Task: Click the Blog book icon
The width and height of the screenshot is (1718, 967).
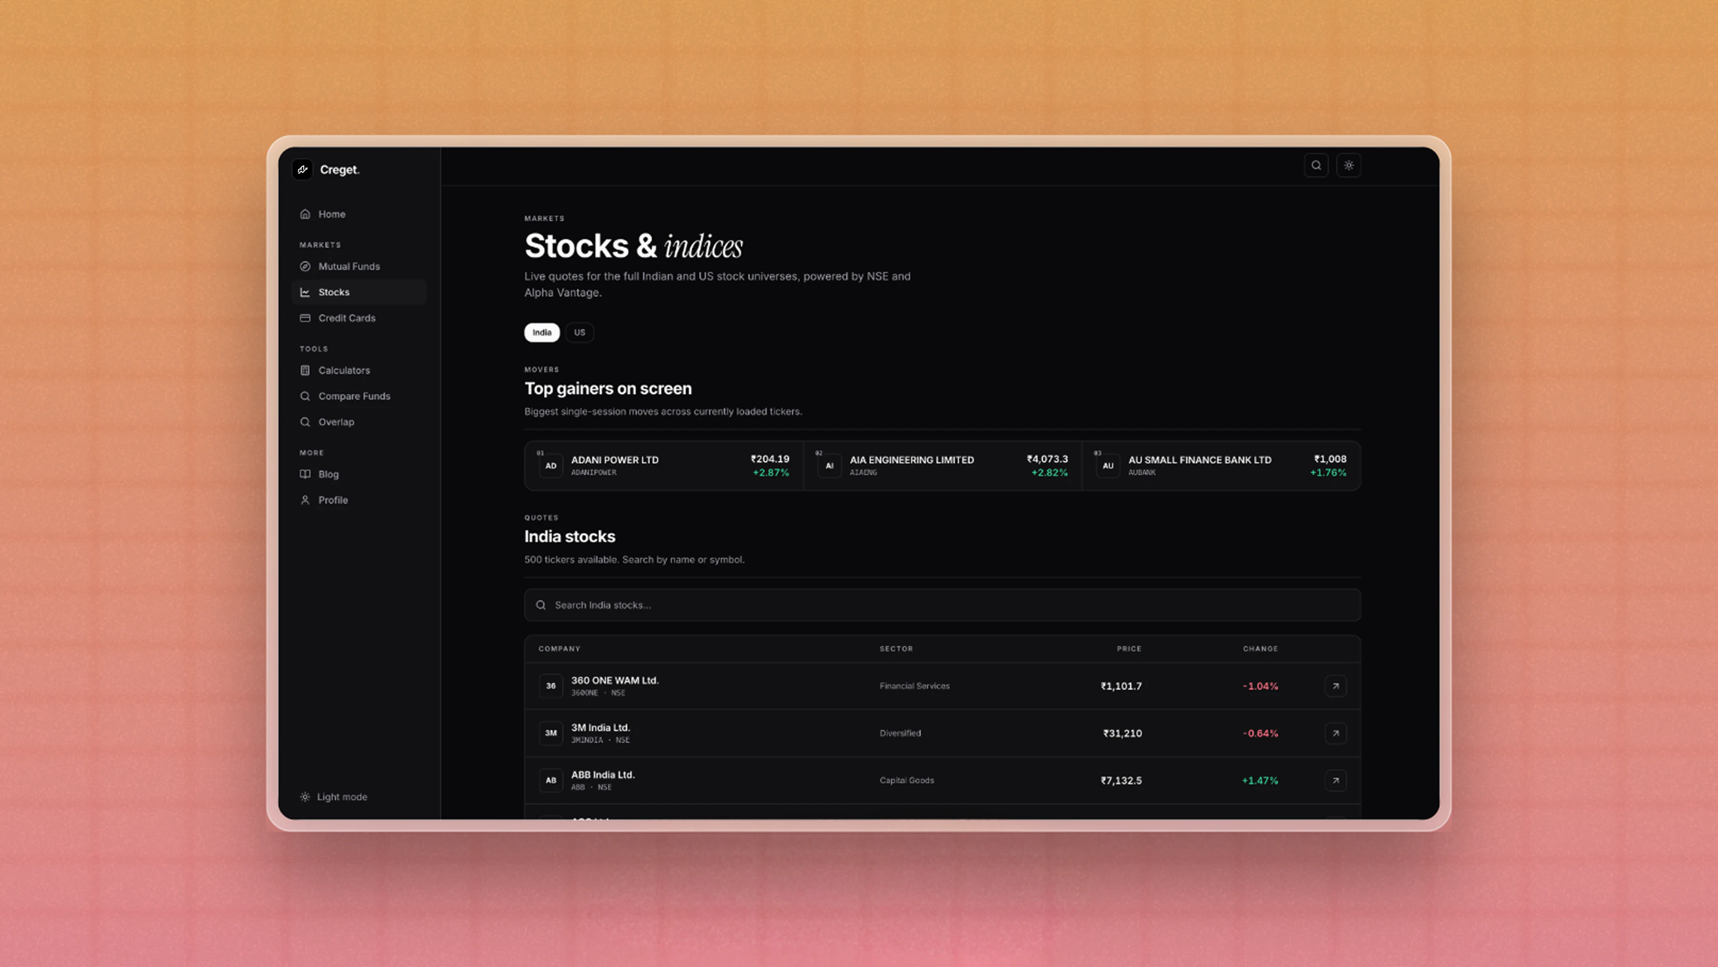Action: (x=305, y=474)
